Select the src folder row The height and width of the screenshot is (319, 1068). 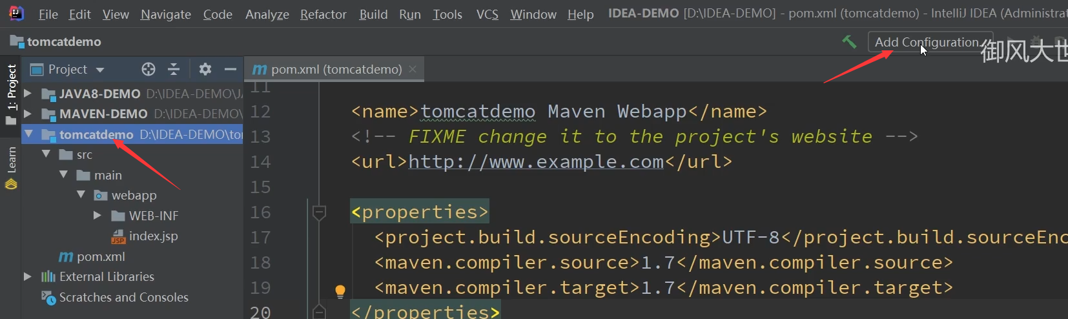pos(132,154)
